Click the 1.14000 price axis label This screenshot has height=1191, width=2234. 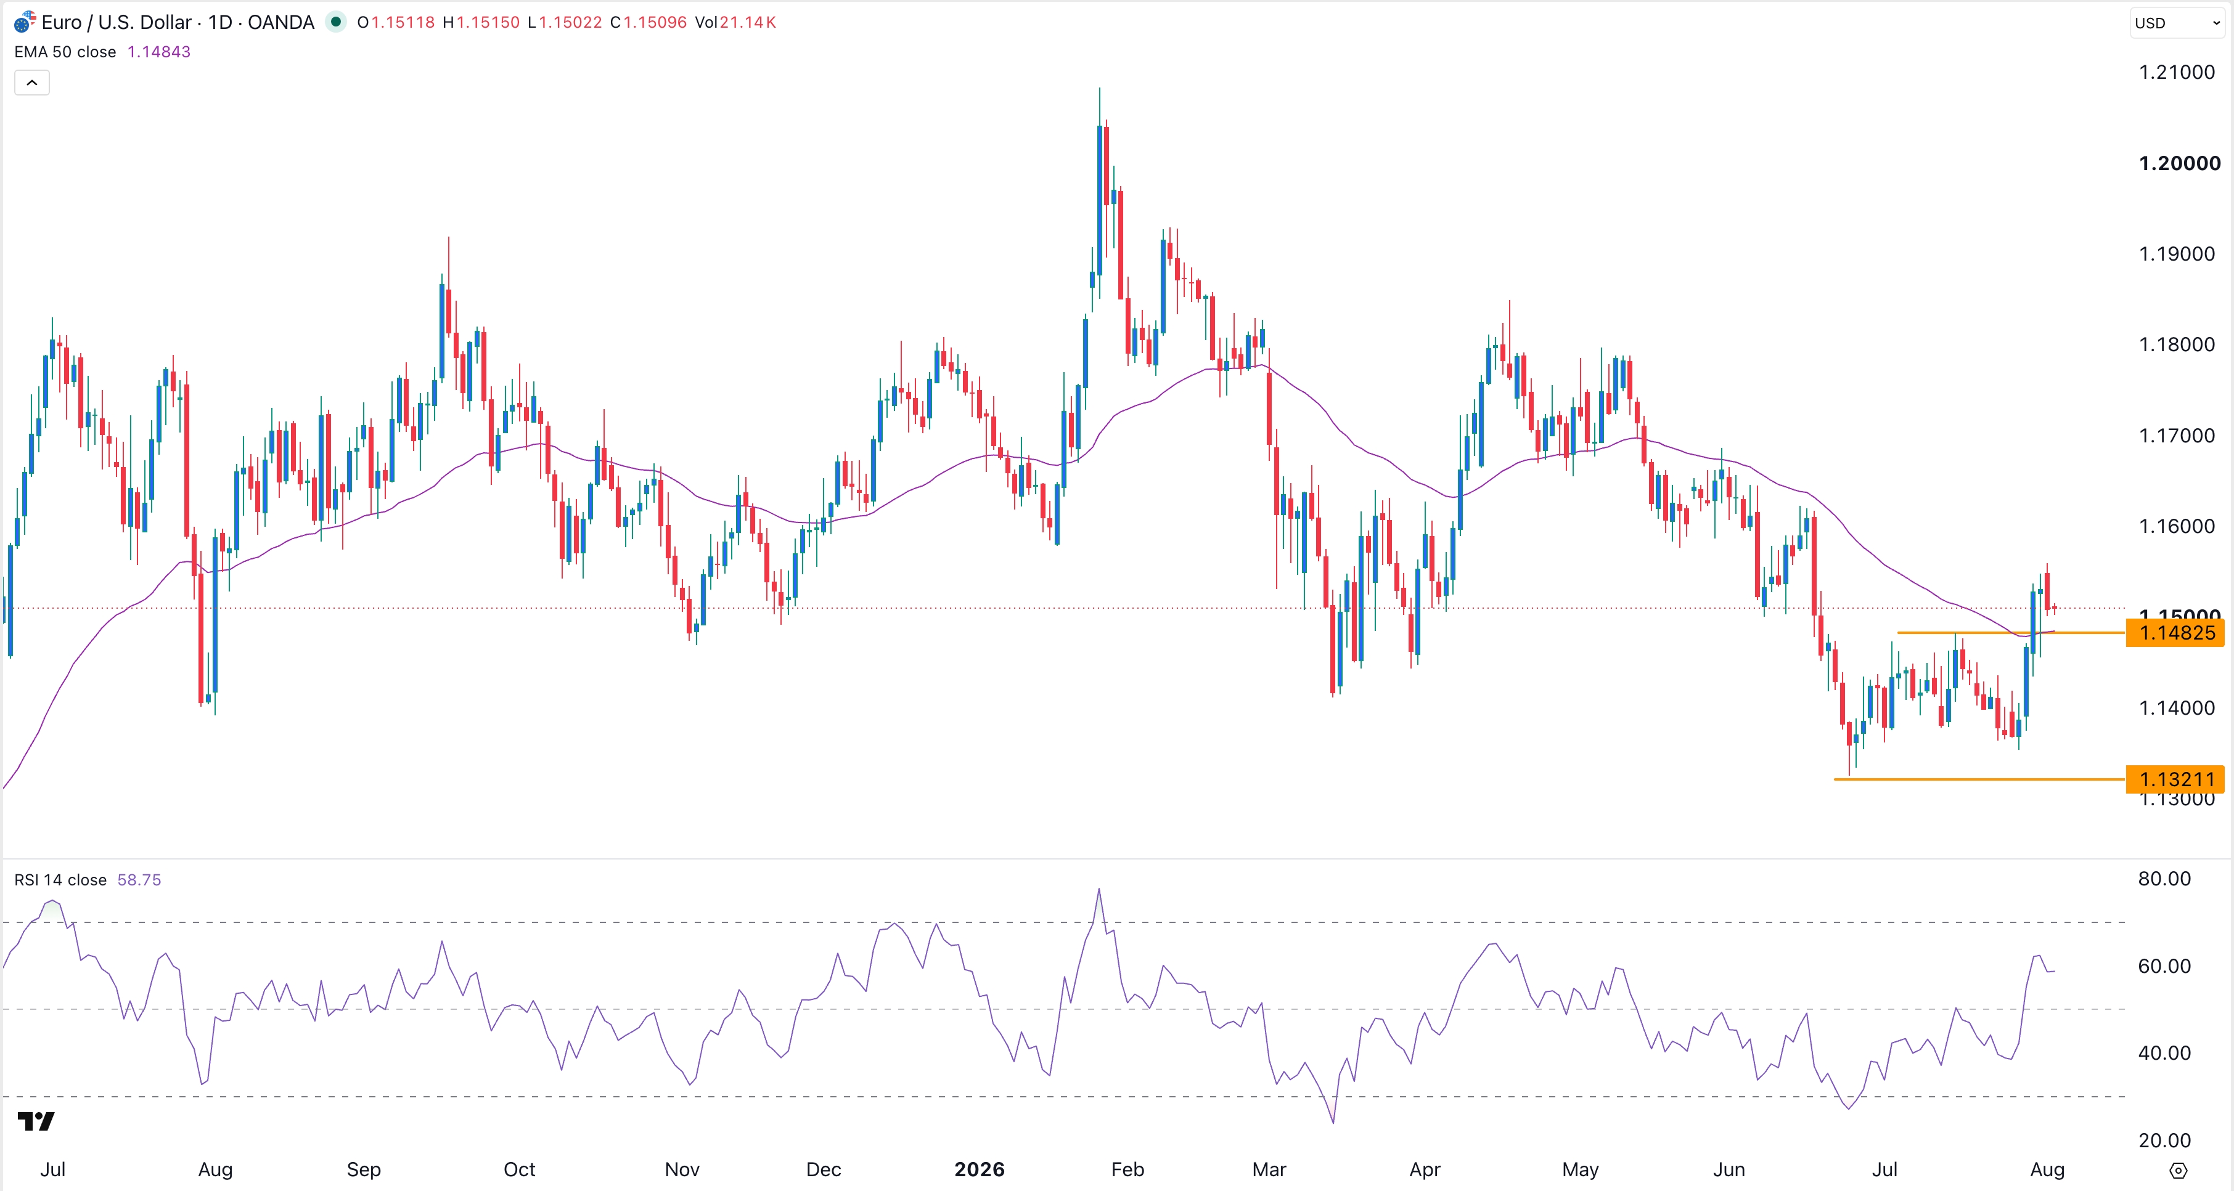[x=2177, y=708]
